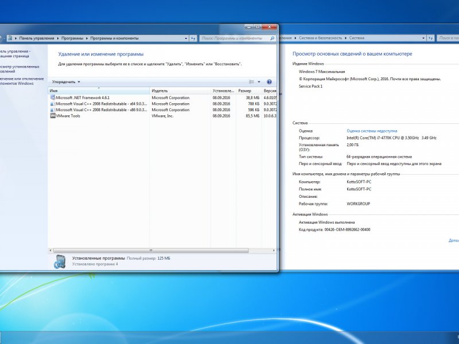Sort the list by the Версия column header
This screenshot has width=459, height=344.
click(269, 91)
